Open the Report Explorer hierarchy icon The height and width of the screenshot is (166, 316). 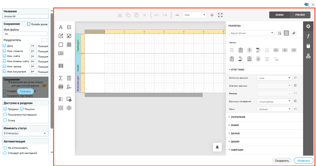tap(308, 56)
